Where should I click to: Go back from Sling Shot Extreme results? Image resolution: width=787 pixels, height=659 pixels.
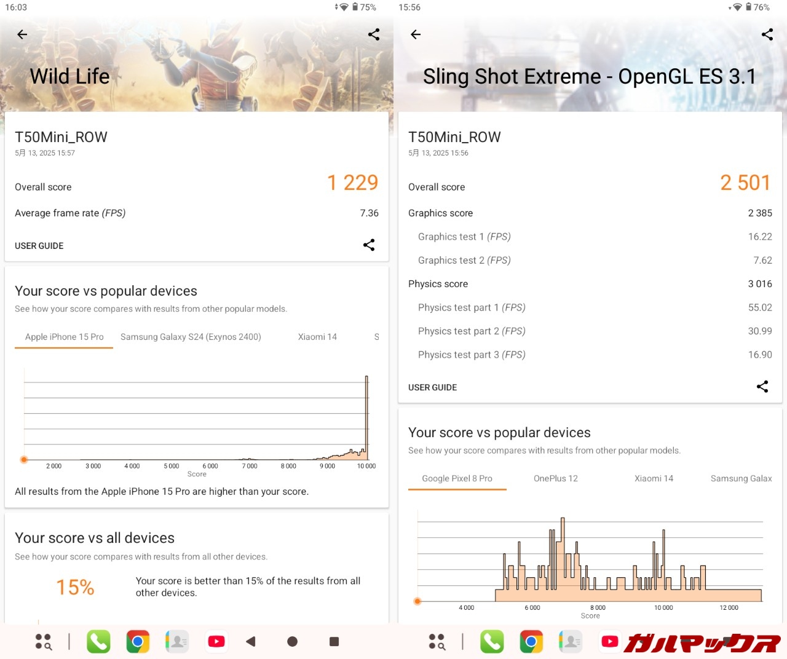click(x=416, y=34)
